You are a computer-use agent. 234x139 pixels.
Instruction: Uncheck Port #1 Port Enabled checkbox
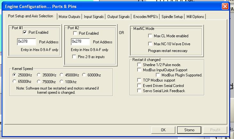point(25,32)
